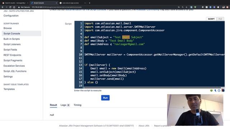Screen dimensions: 230x129
Task: Click the import SMTPMailServer line
Action: pos(120,27)
